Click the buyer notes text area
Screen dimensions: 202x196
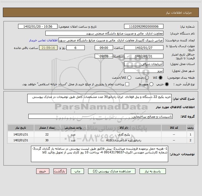99,154
